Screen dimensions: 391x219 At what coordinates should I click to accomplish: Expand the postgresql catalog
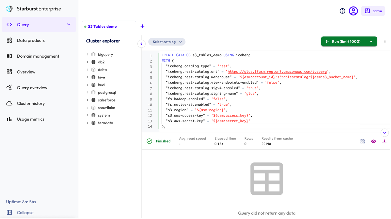point(87,93)
